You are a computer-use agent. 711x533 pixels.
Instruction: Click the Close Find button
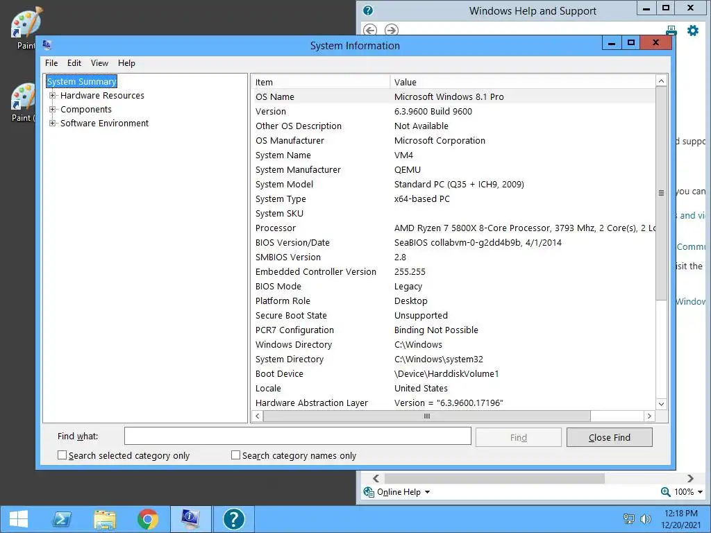tap(610, 437)
